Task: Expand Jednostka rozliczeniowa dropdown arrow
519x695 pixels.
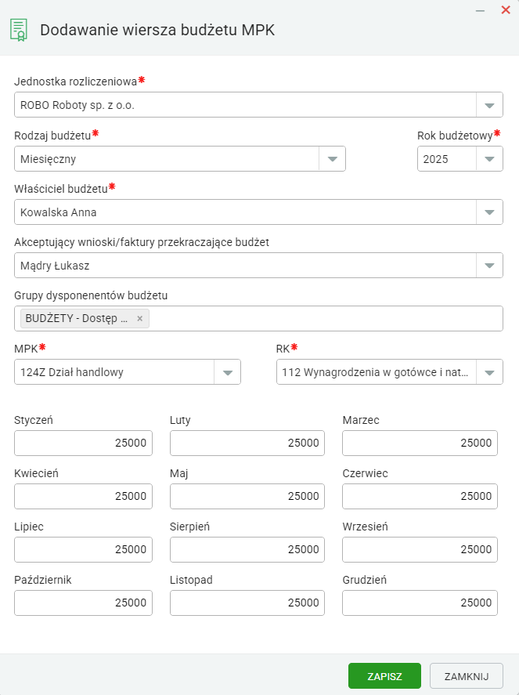Action: pos(489,105)
